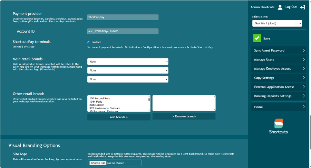The image size is (311, 168).
Task: Select 302 Professional Skincare in brands list
Action: tap(105, 108)
